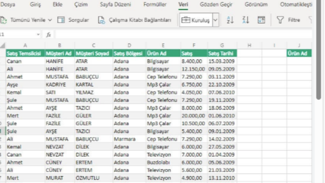Select column C header
Screen dimensions: 325x183
(94, 46)
